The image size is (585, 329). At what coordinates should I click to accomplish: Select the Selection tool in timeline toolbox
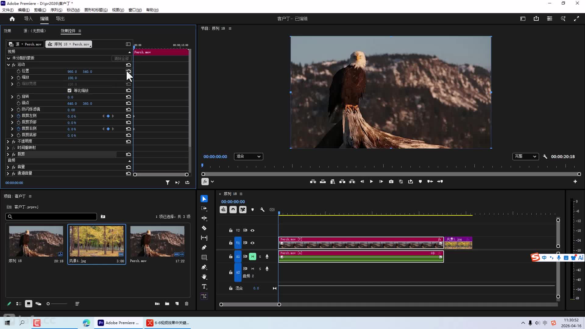[204, 199]
